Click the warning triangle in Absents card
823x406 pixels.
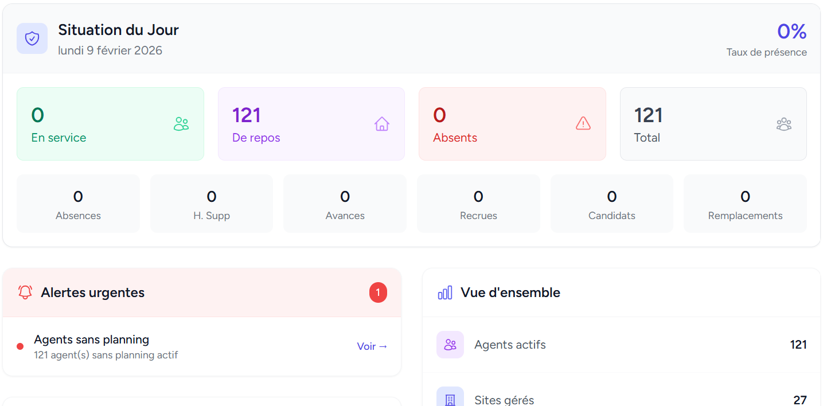coord(583,123)
